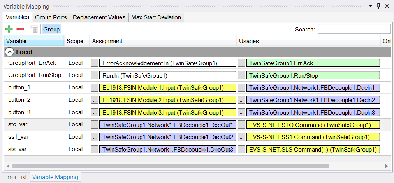Collapse the Local group
Screen dimensions: 394x183
[10, 52]
